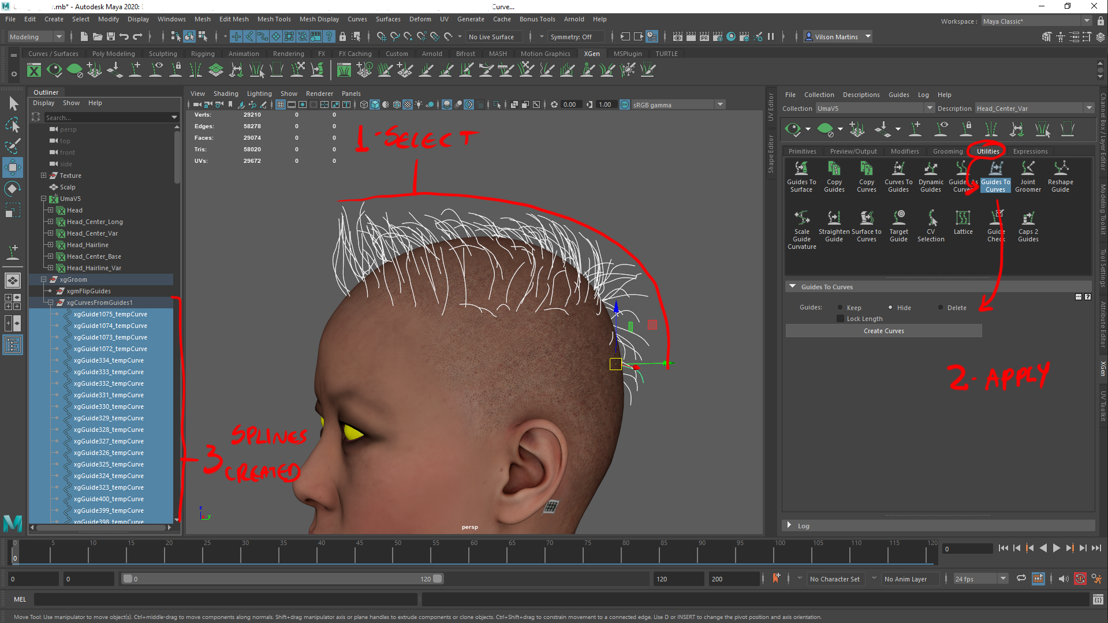Click the Guides To Curves utility icon
The image size is (1108, 623).
point(995,168)
